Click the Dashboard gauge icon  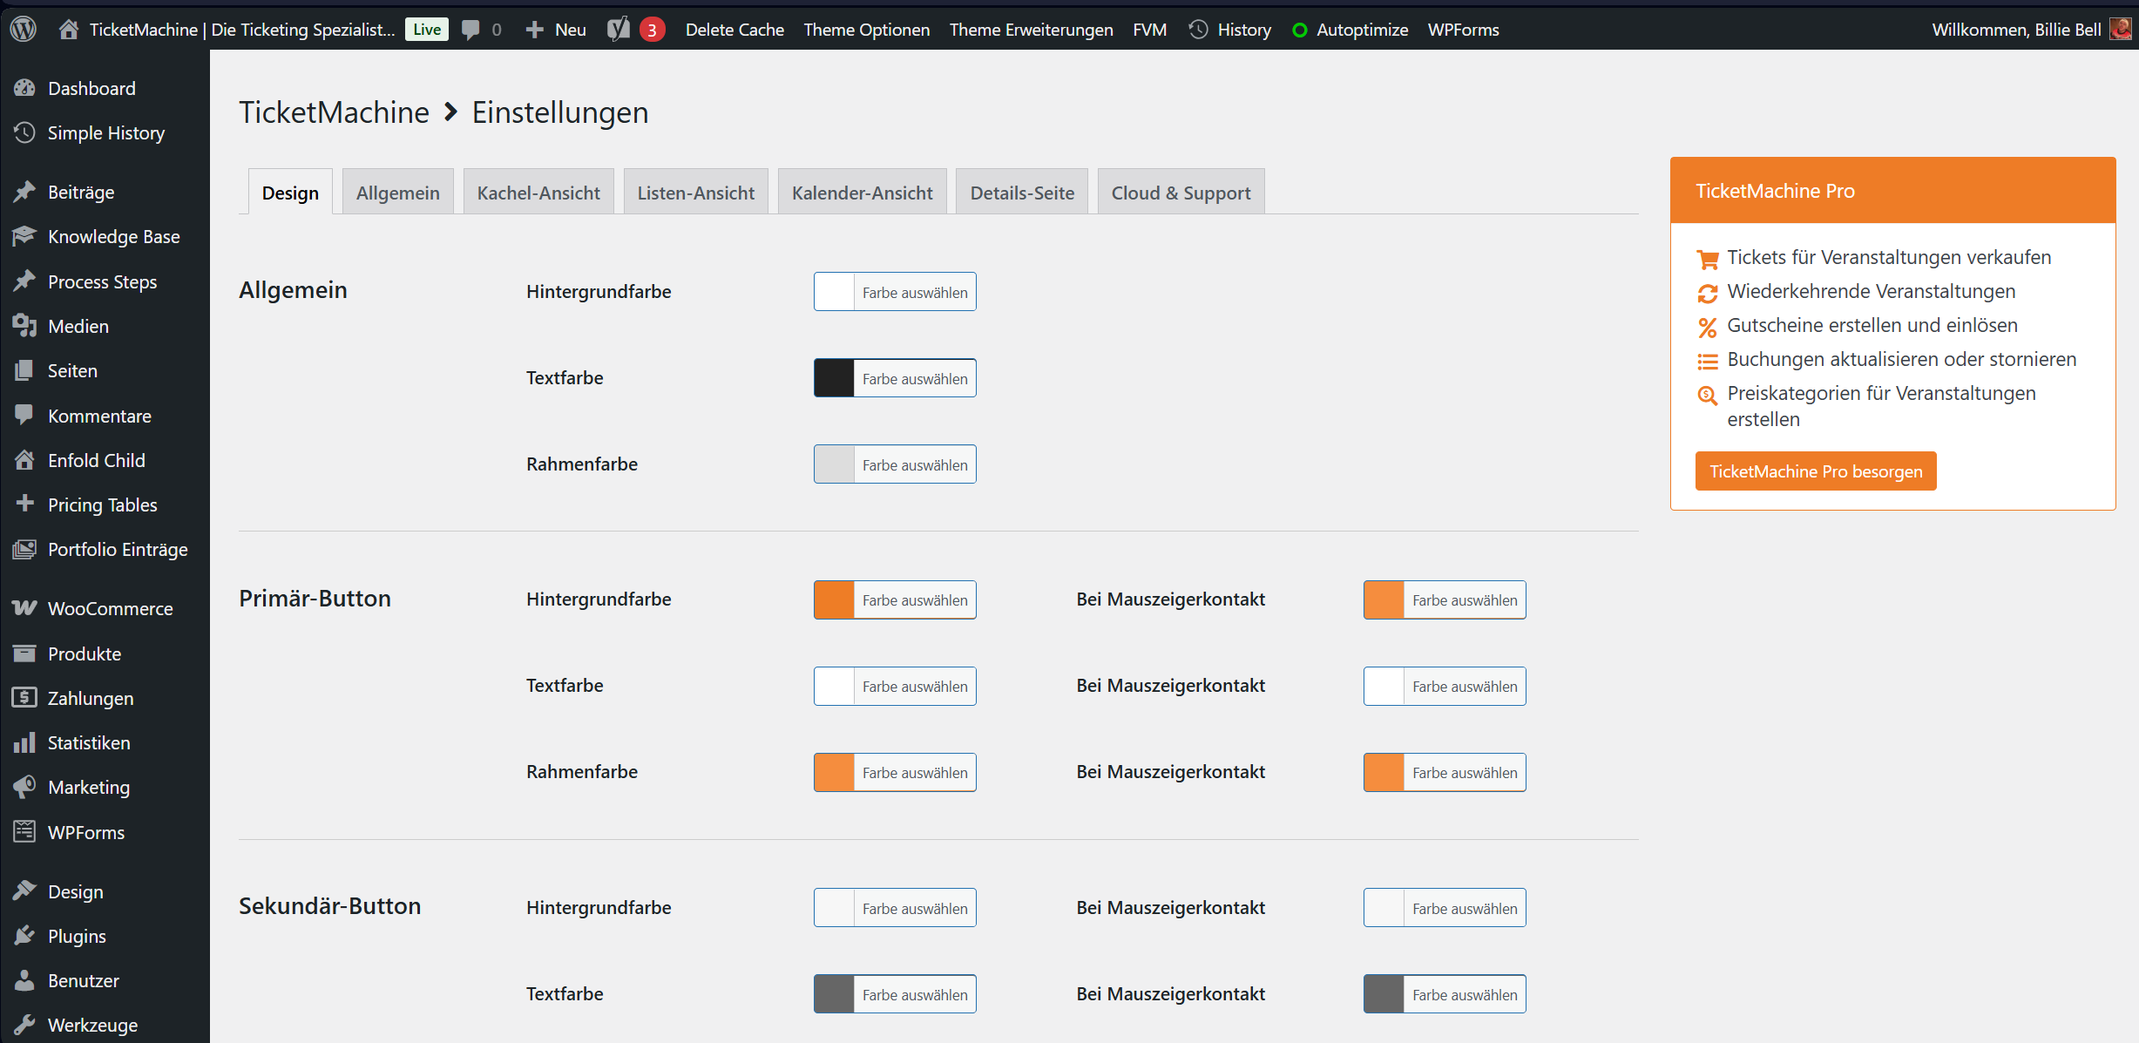[24, 88]
